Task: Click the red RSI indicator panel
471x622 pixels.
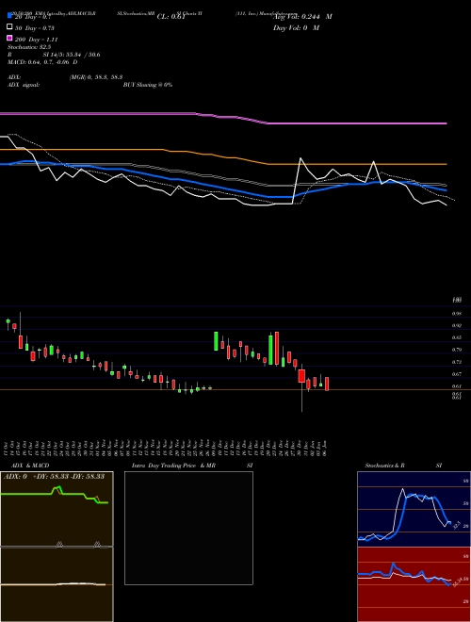Action: 414,584
